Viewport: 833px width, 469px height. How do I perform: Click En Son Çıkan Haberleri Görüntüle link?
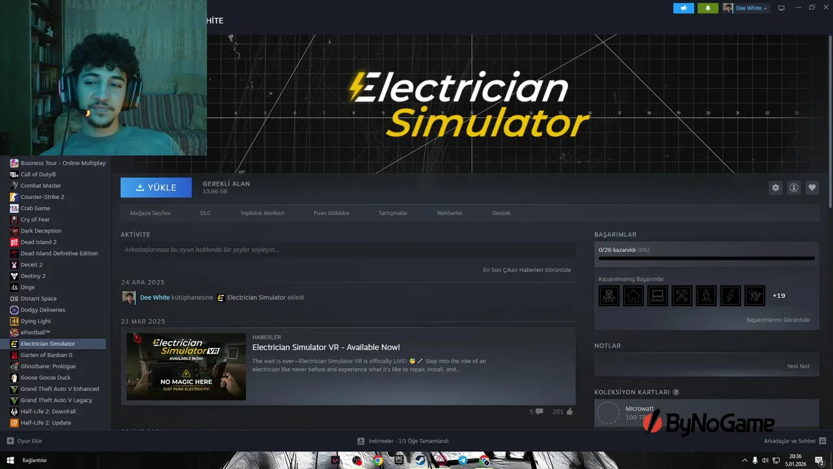(x=526, y=270)
